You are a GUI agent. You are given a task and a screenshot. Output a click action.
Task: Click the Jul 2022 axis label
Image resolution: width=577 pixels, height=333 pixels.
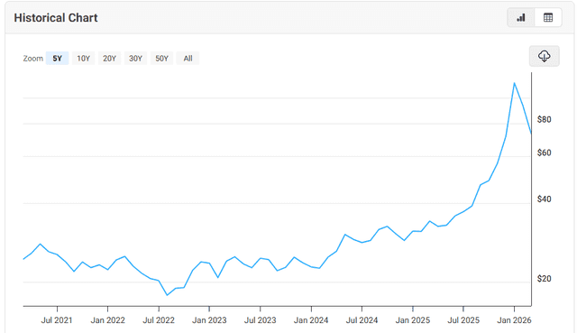[159, 320]
